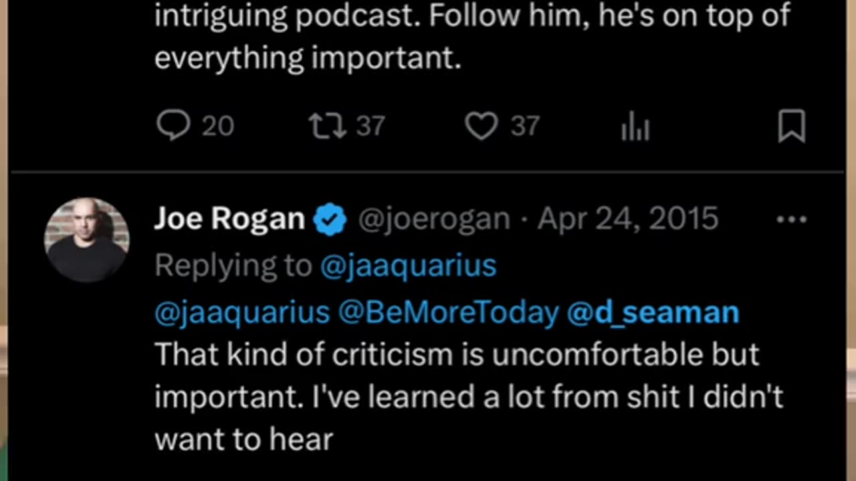The height and width of the screenshot is (481, 856).
Task: Like the post with the heart icon
Action: coord(481,126)
